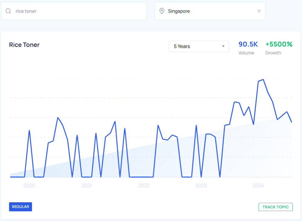Click the 2023 axis marker

tap(201, 185)
